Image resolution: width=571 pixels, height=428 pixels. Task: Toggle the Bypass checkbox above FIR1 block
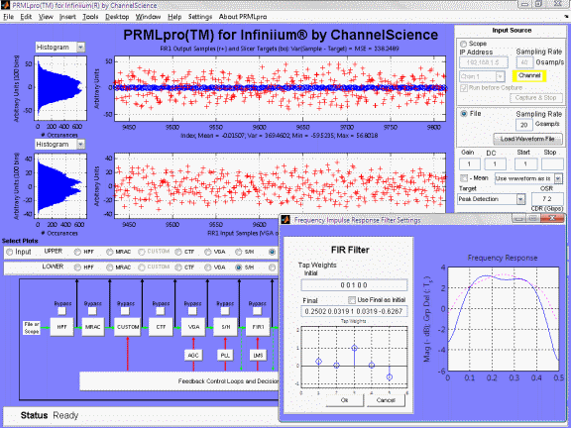pos(257,311)
